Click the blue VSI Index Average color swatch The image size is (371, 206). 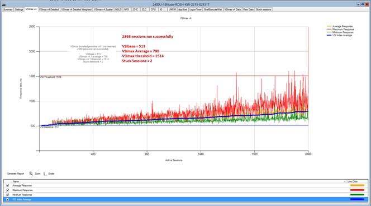pyautogui.click(x=357, y=199)
